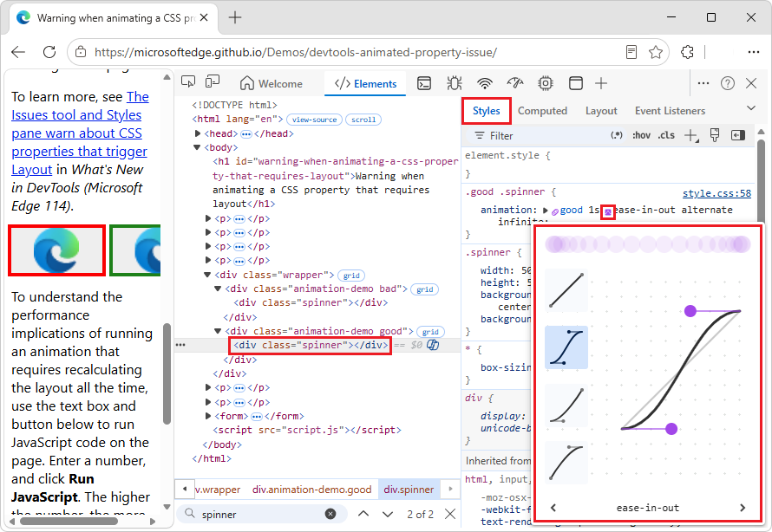The height and width of the screenshot is (532, 772).
Task: Add more tools with plus icon
Action: [600, 83]
